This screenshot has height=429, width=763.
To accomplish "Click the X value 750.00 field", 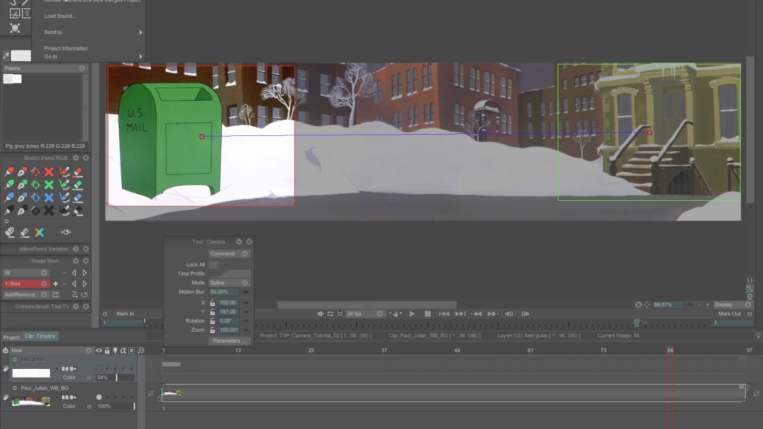I will coord(227,303).
